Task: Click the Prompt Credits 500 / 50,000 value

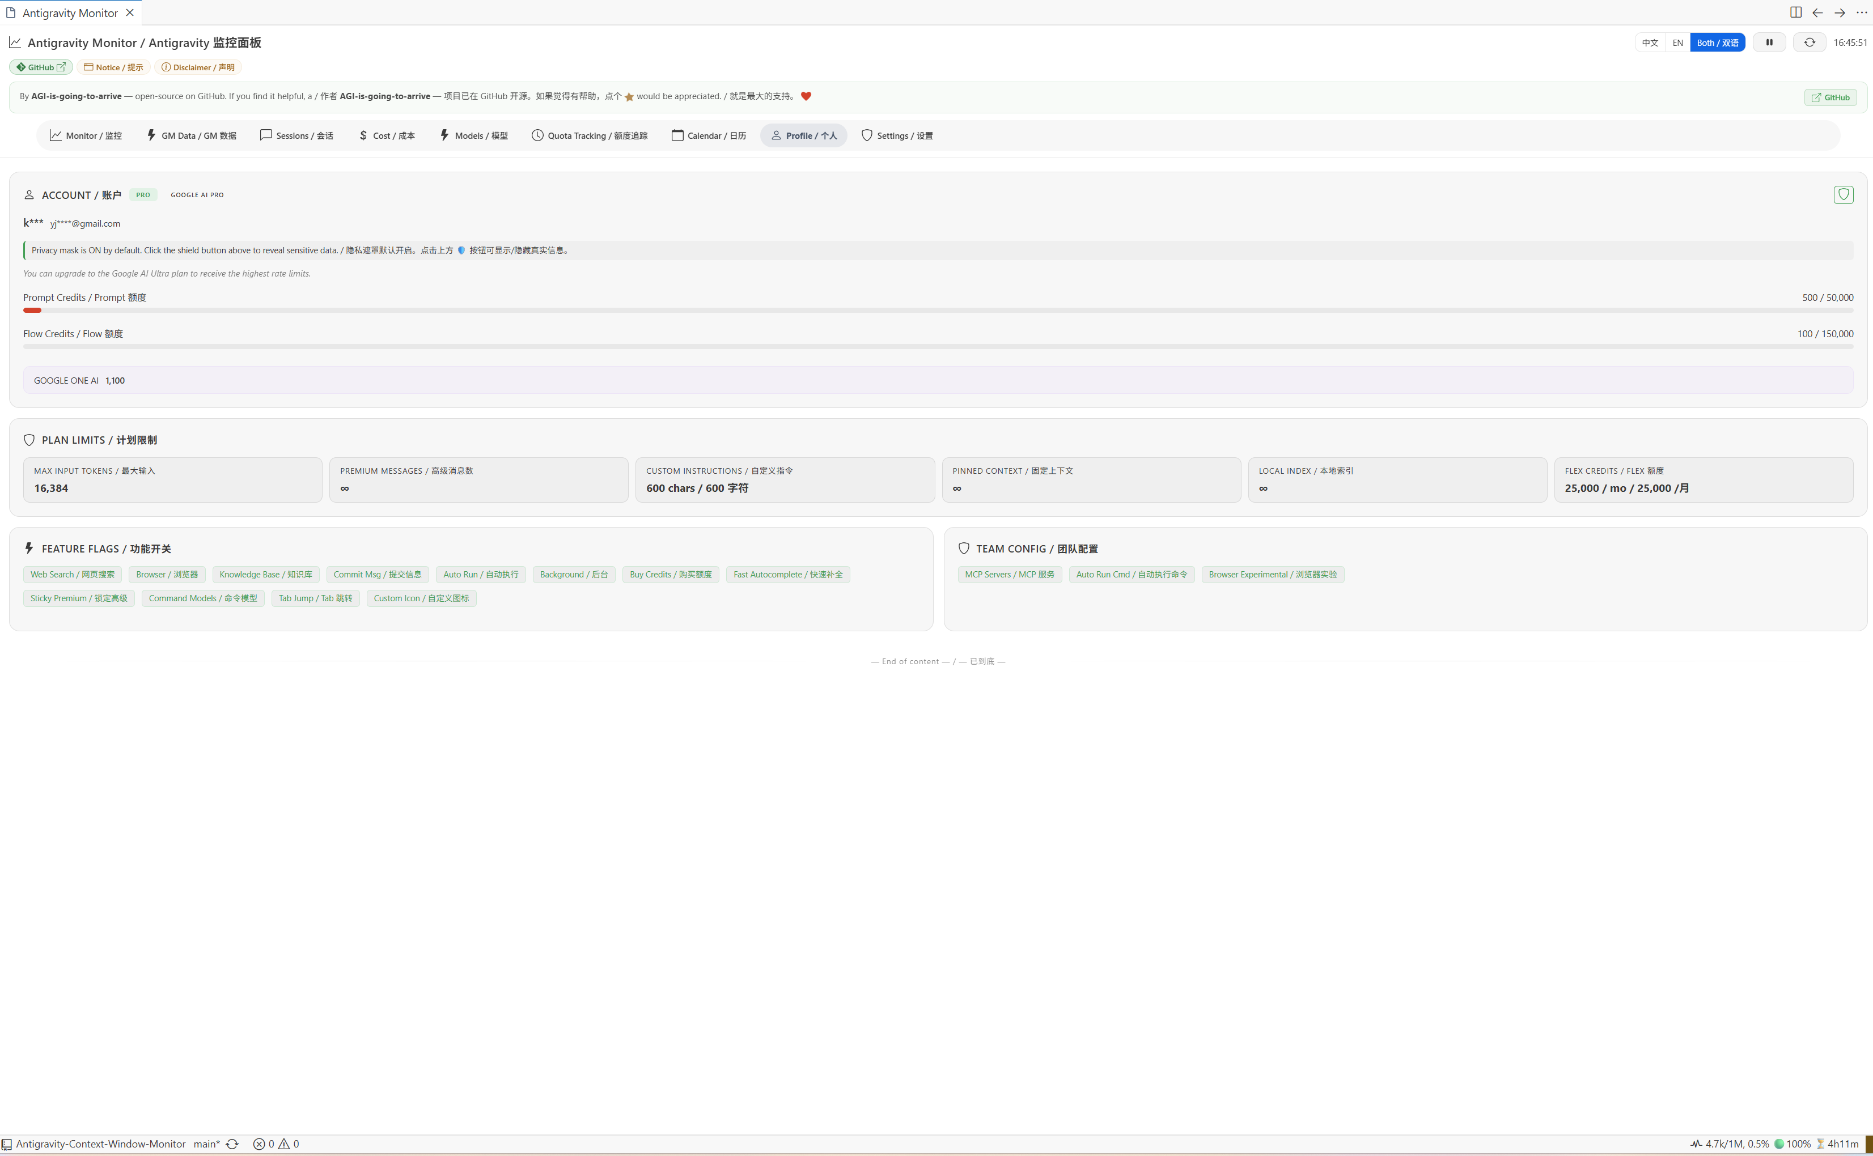Action: tap(1827, 297)
